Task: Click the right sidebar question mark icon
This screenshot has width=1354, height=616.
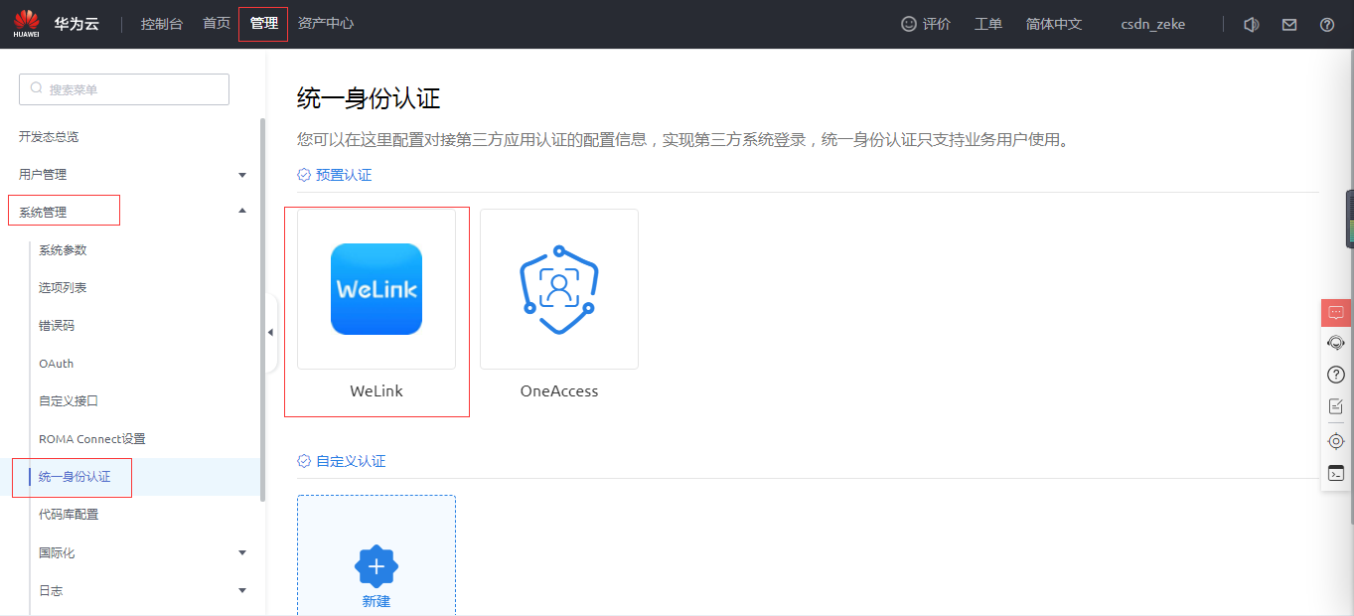Action: click(1336, 375)
